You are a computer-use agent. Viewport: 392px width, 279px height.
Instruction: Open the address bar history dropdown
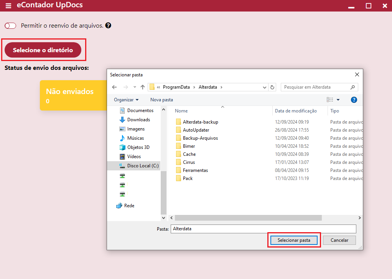coord(265,87)
